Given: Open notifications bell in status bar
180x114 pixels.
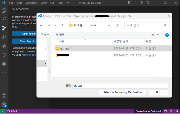Looking at the screenshot, I should (177, 111).
